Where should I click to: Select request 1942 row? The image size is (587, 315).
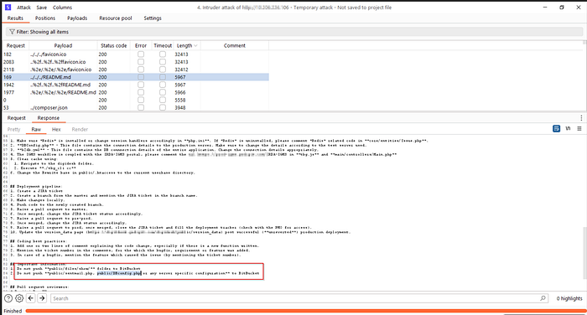136,85
